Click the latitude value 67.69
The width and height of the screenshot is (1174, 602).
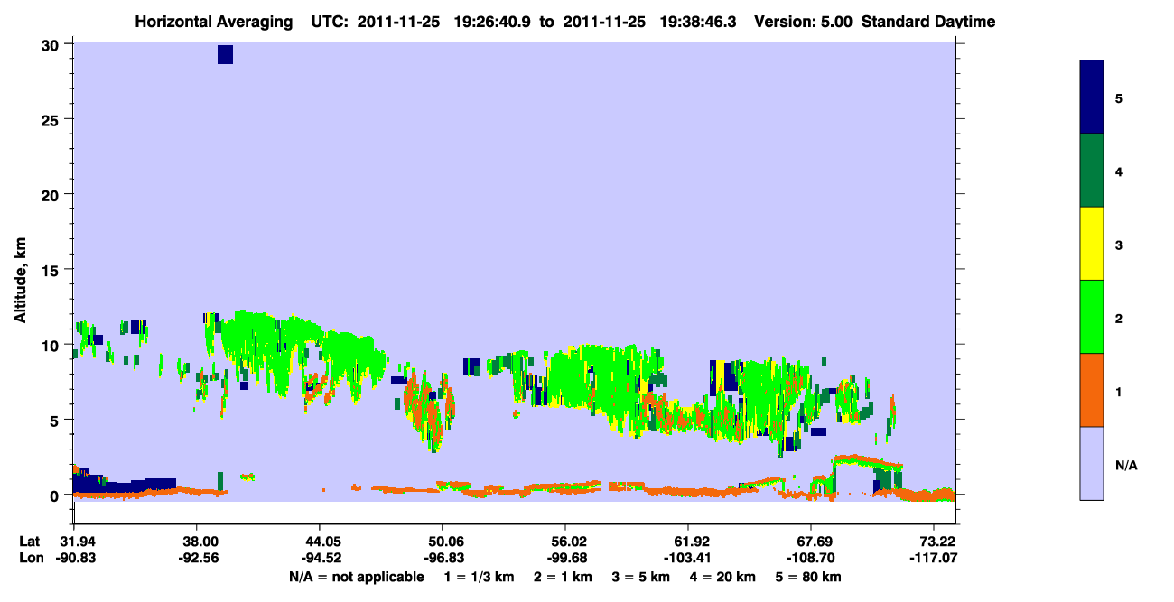pos(810,542)
